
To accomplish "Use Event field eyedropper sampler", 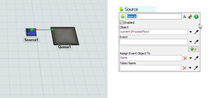I will [196, 42].
